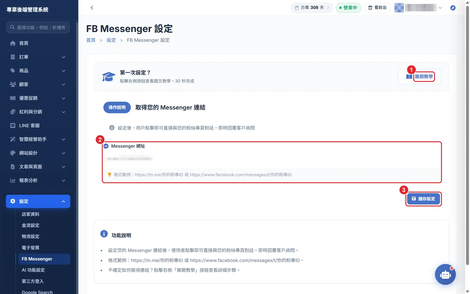Image resolution: width=470 pixels, height=294 pixels.
Task: Collapse the 設定 menu chevron
Action: coord(63,202)
